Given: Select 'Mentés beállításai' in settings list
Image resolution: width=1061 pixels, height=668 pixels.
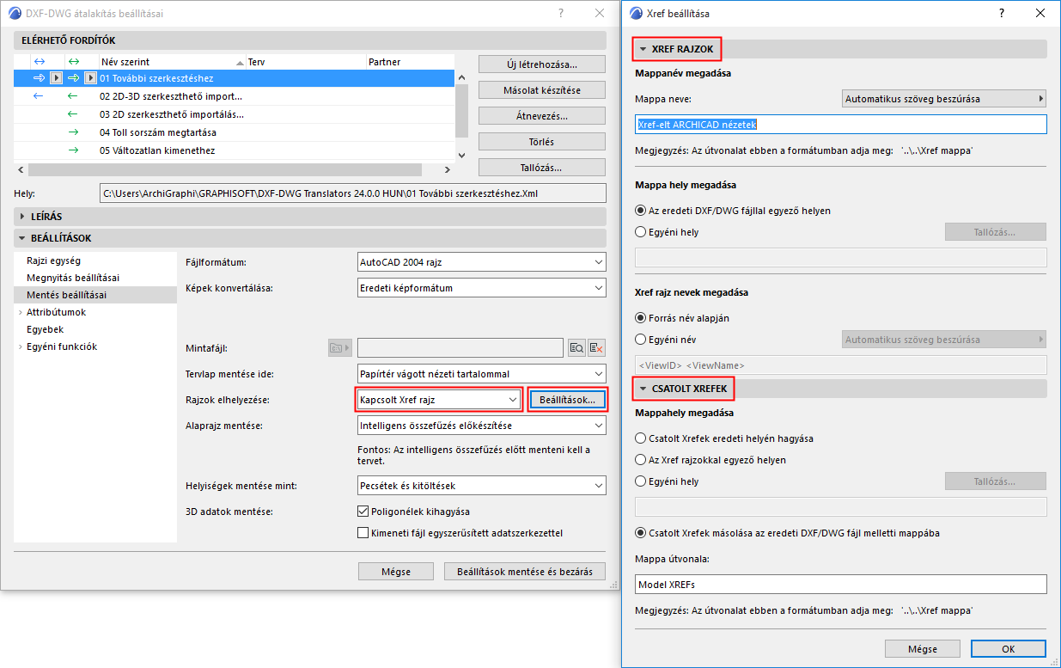Looking at the screenshot, I should pyautogui.click(x=95, y=295).
